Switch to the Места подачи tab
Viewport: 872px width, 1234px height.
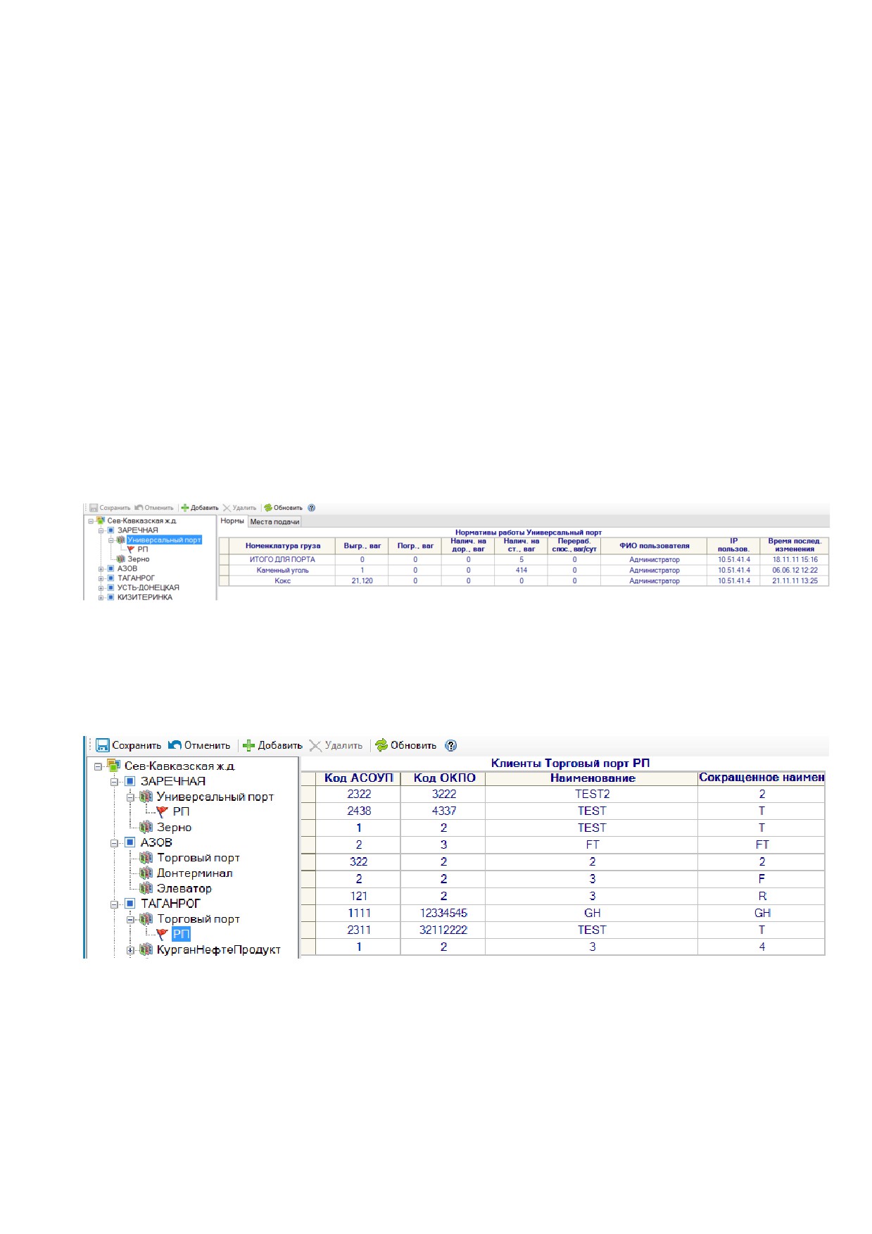[274, 522]
